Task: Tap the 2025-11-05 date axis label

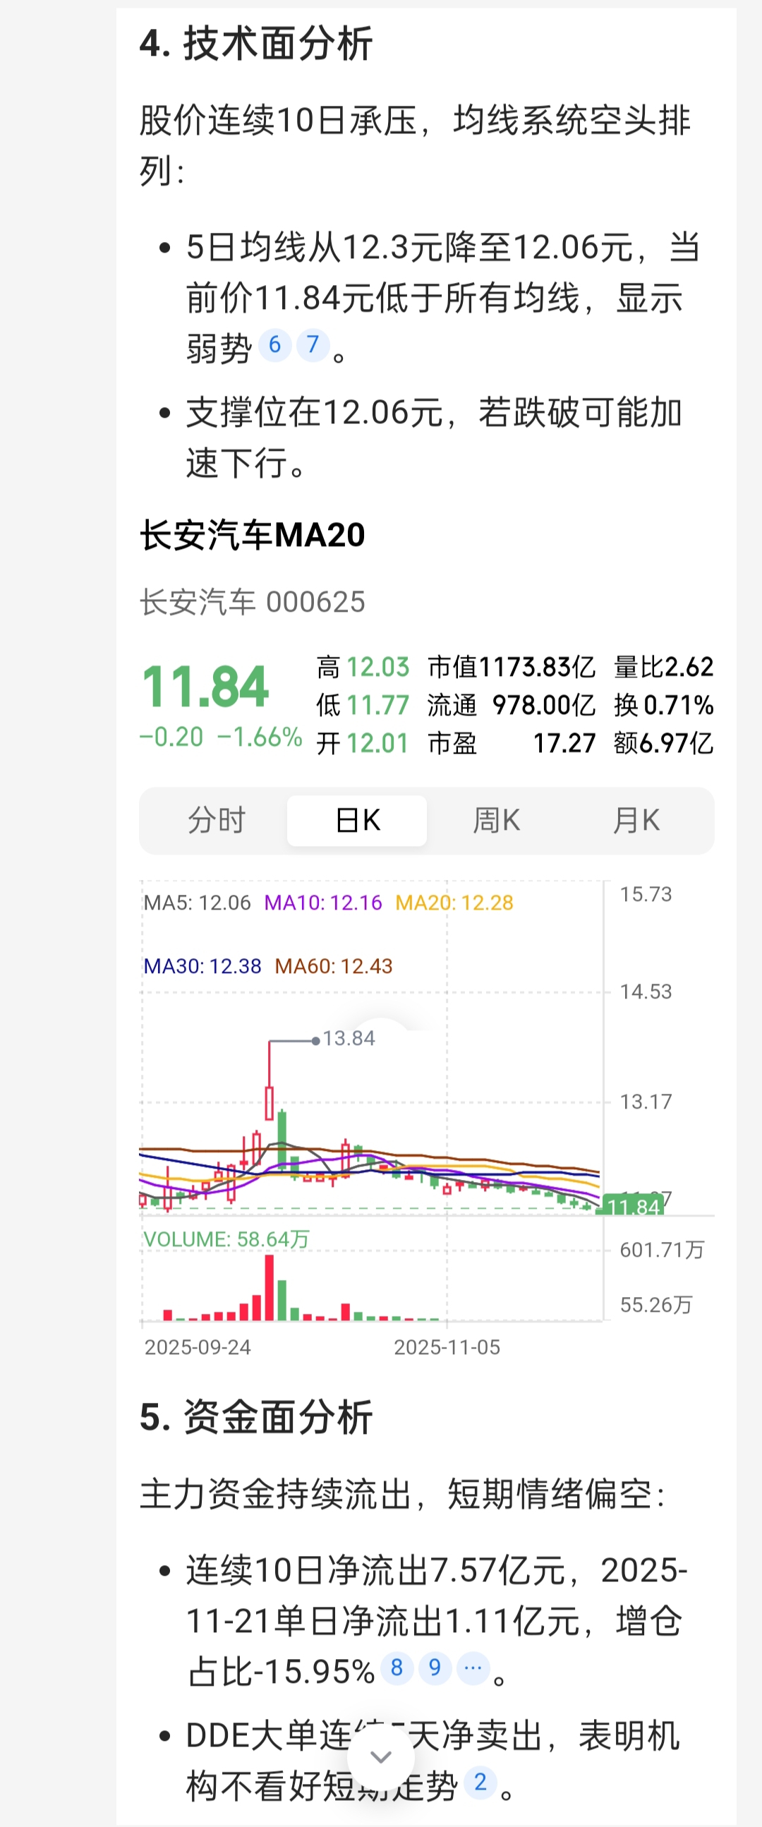Action: click(447, 1348)
